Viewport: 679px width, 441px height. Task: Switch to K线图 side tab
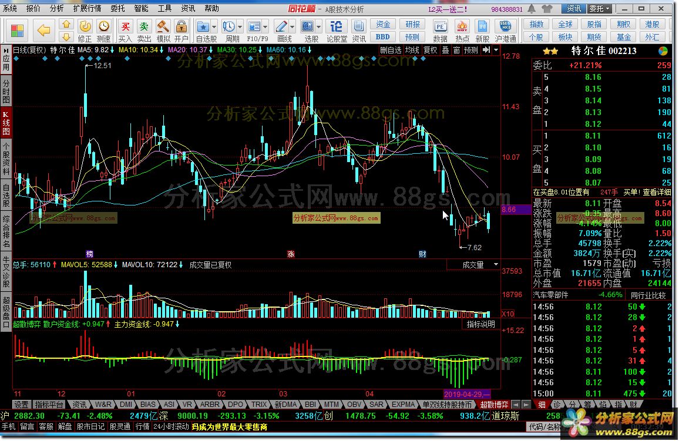(x=6, y=123)
